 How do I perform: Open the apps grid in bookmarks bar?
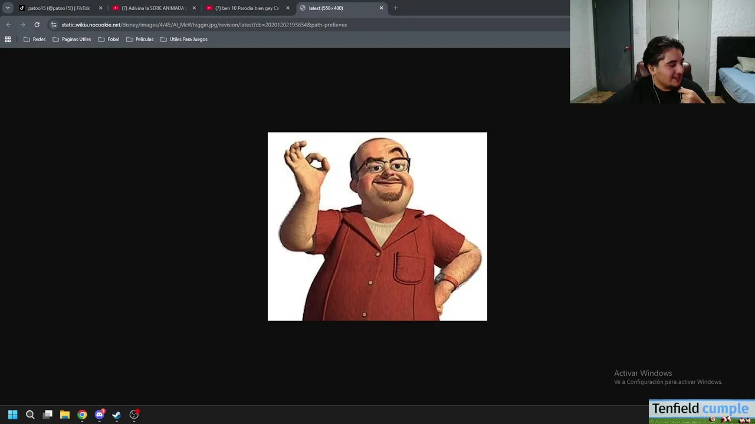coord(8,39)
